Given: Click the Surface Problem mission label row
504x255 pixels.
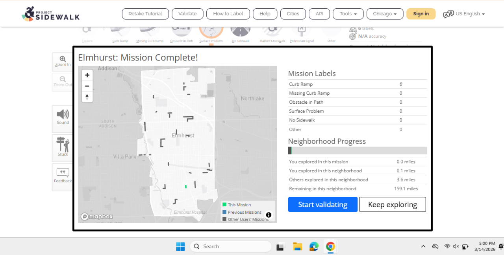Looking at the screenshot, I should click(x=358, y=111).
